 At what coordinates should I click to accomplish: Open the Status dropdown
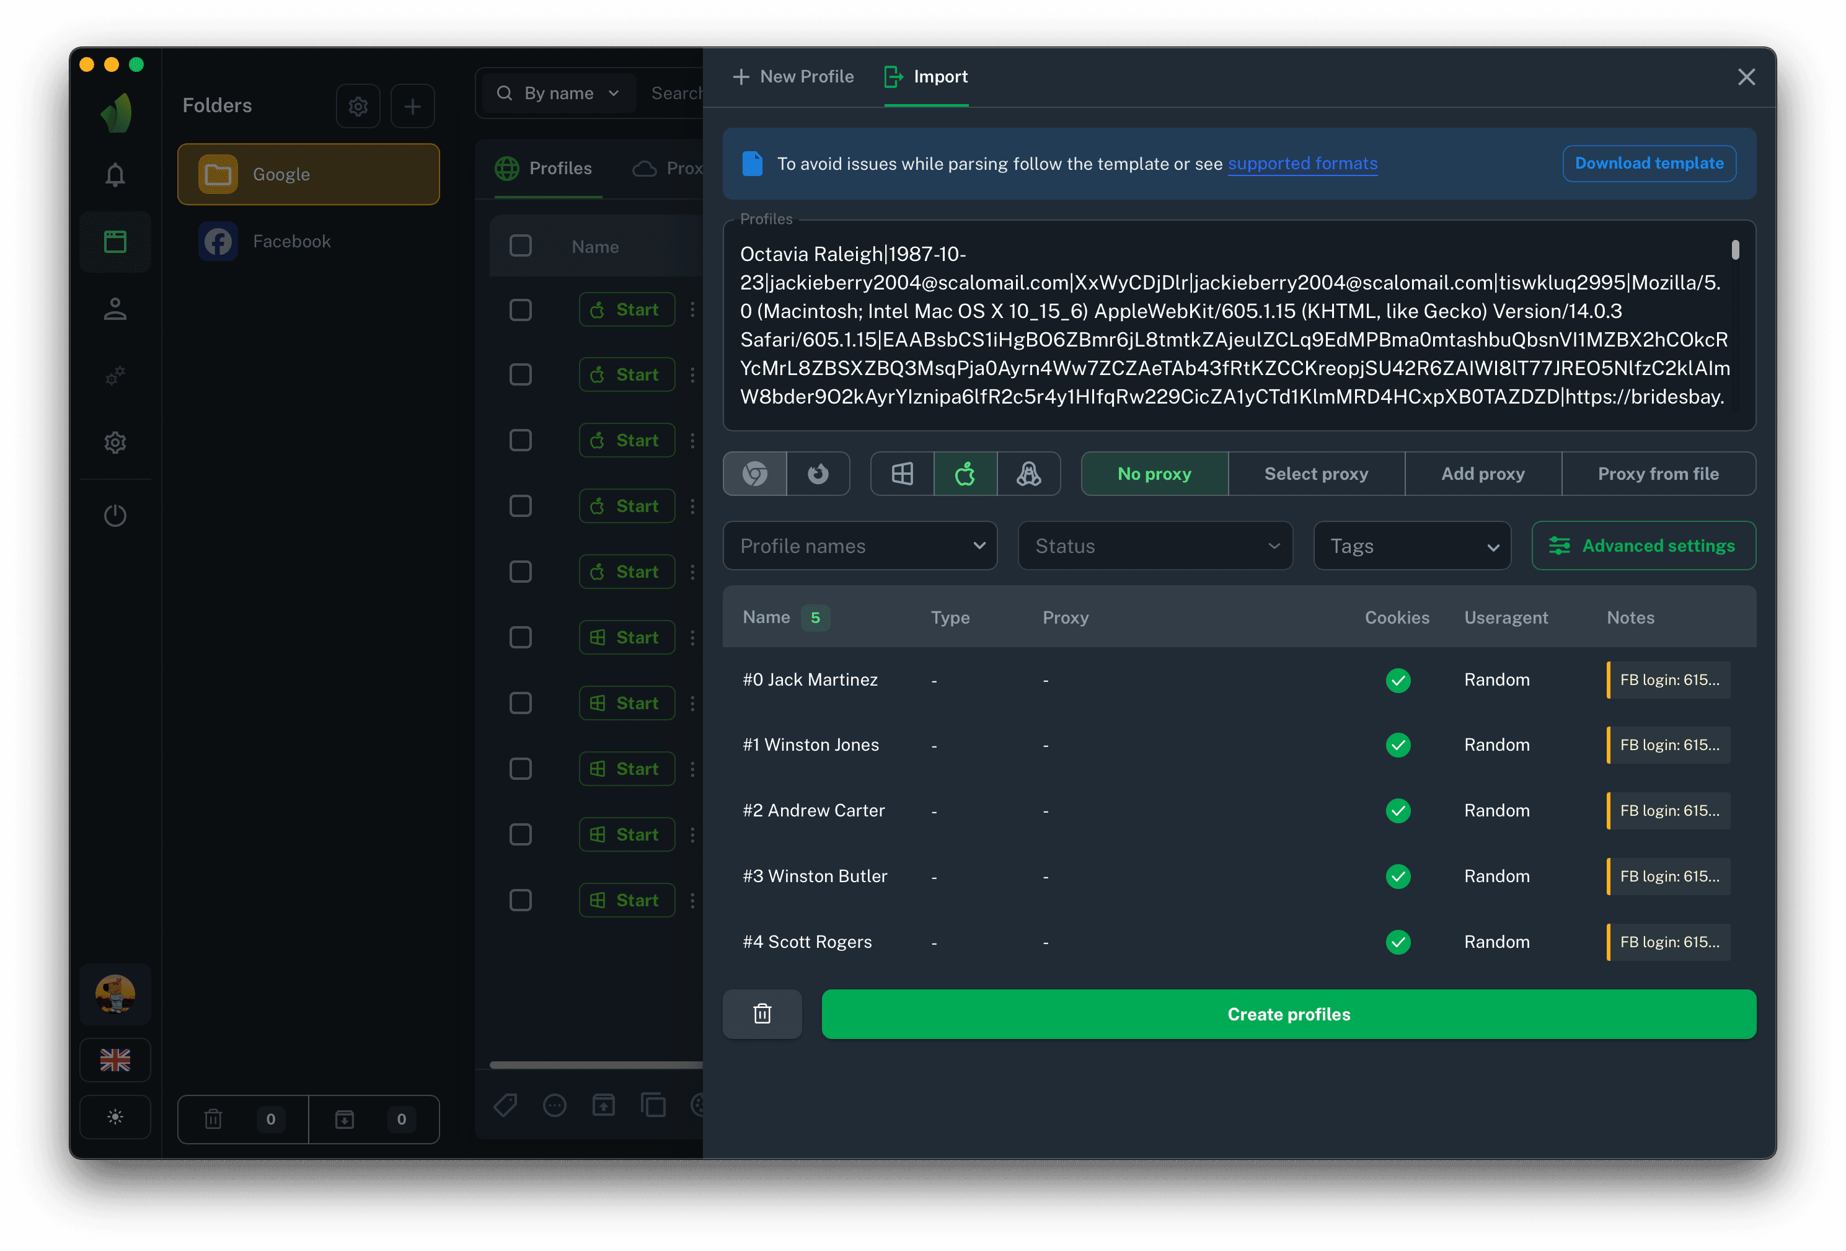point(1155,546)
